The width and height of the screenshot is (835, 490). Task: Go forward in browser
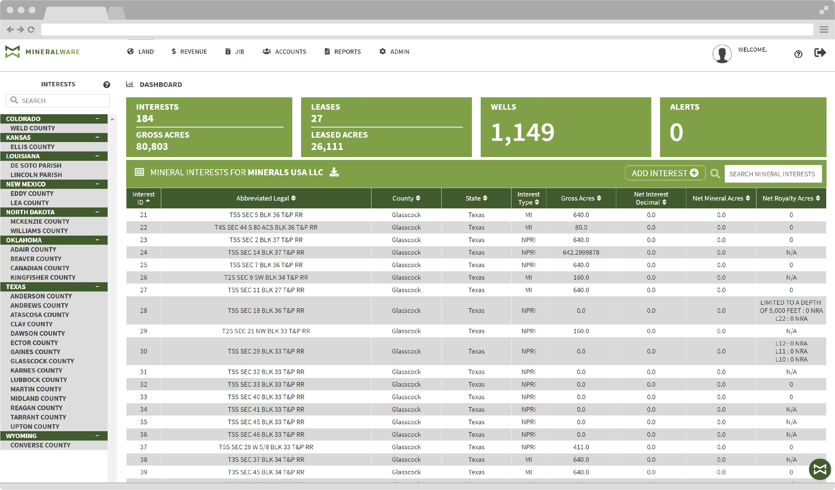tap(21, 29)
